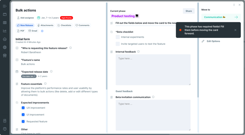The image size is (245, 135).
Task: Click info icon next to Internal feedback
Action: click(138, 52)
